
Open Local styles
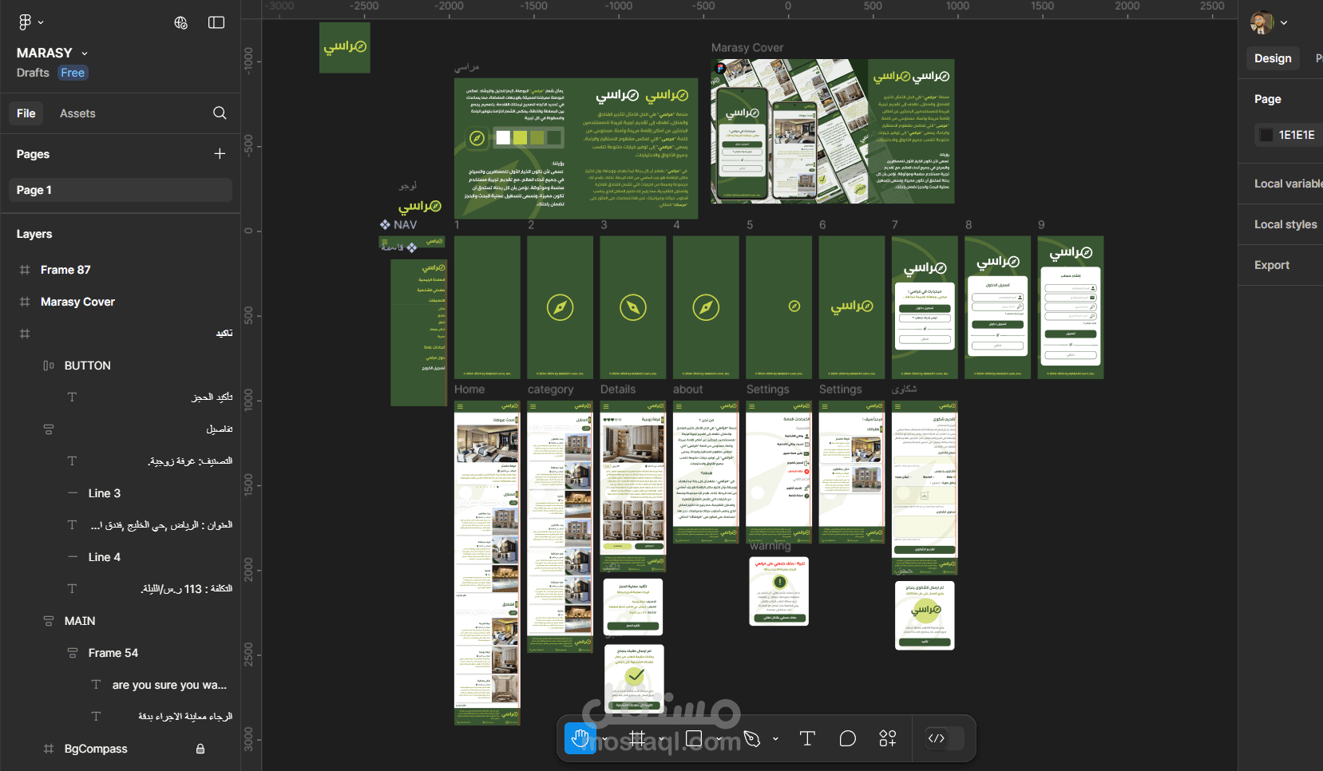pyautogui.click(x=1285, y=224)
